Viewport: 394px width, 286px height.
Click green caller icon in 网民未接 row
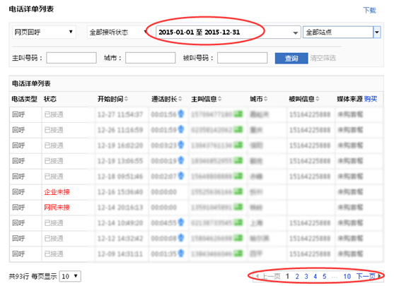pos(238,207)
